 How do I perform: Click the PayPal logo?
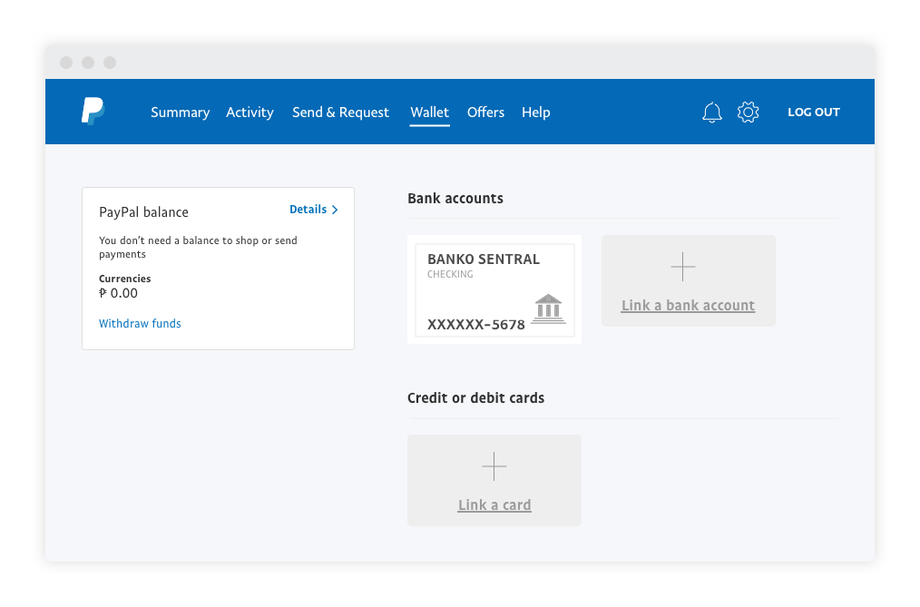click(x=93, y=112)
